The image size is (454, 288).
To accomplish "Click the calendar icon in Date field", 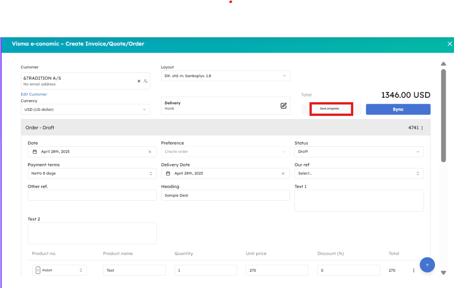I will pos(35,152).
